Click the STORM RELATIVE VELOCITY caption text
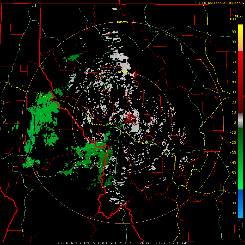Image resolution: width=245 pixels, height=245 pixels. tap(84, 243)
